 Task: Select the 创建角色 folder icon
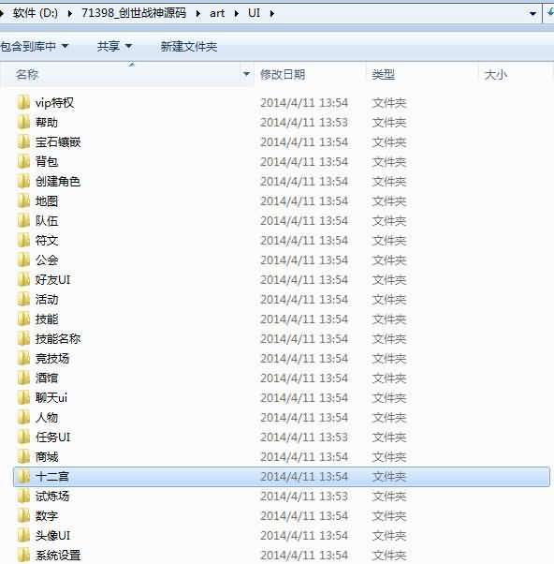[x=23, y=182]
